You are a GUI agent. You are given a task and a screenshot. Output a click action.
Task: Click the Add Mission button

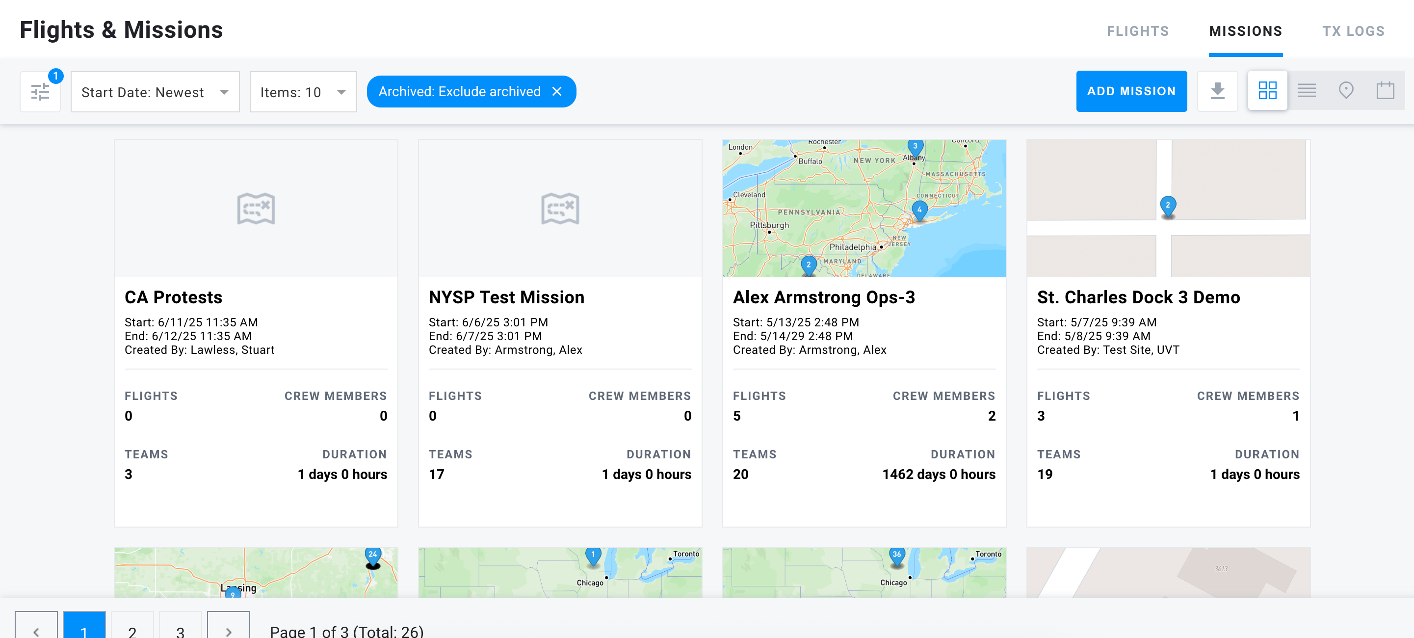pyautogui.click(x=1131, y=91)
